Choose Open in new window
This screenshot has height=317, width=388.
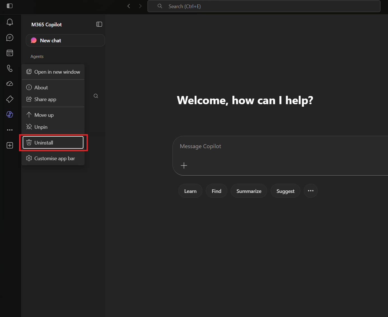pyautogui.click(x=53, y=72)
